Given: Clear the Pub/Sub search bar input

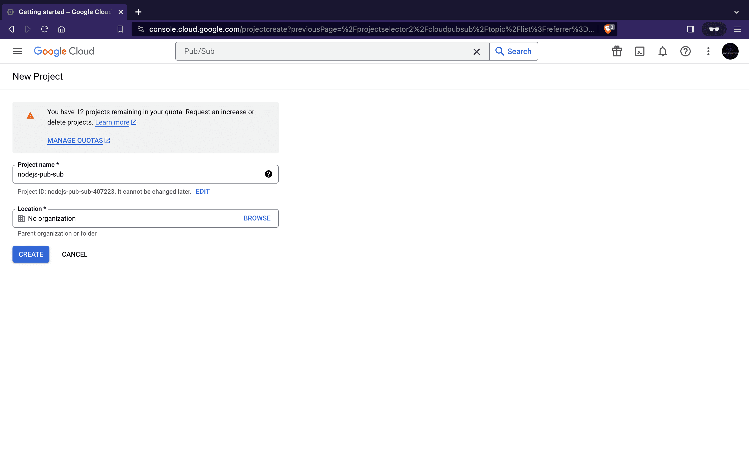Looking at the screenshot, I should click(477, 51).
